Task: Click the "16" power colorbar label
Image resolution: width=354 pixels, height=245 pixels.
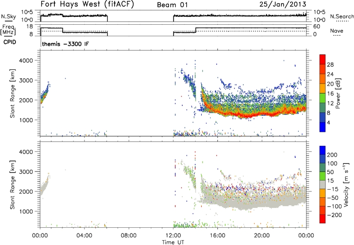Action: pos(330,94)
